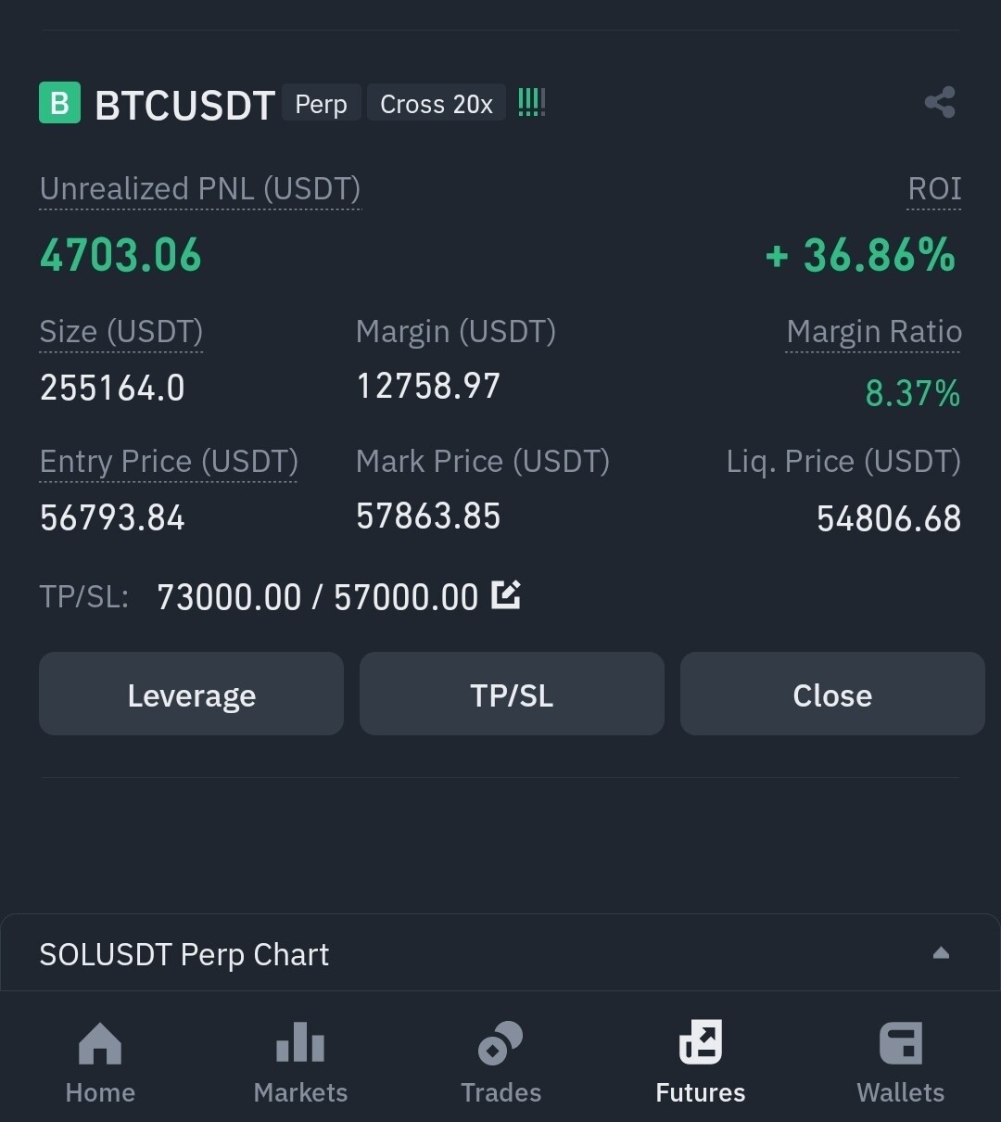Tap the Entry Price (USDT) label

(x=169, y=462)
